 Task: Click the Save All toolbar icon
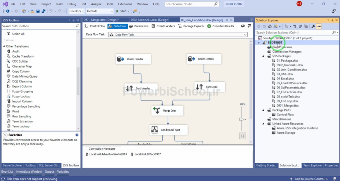43,11
